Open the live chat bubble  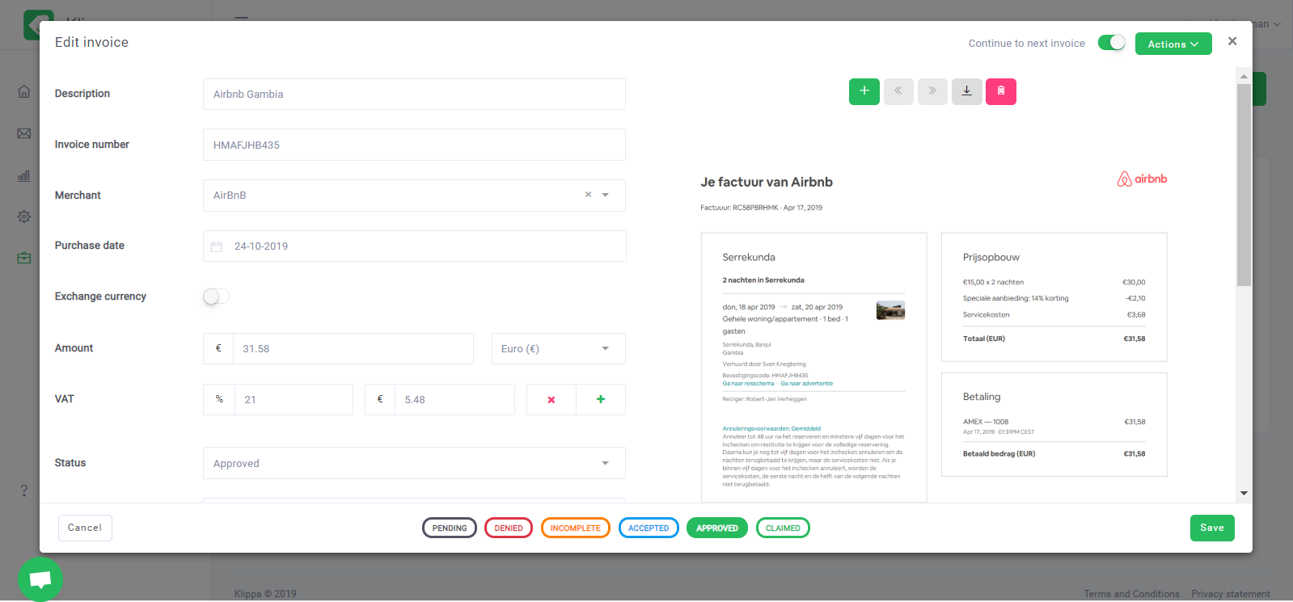tap(40, 579)
